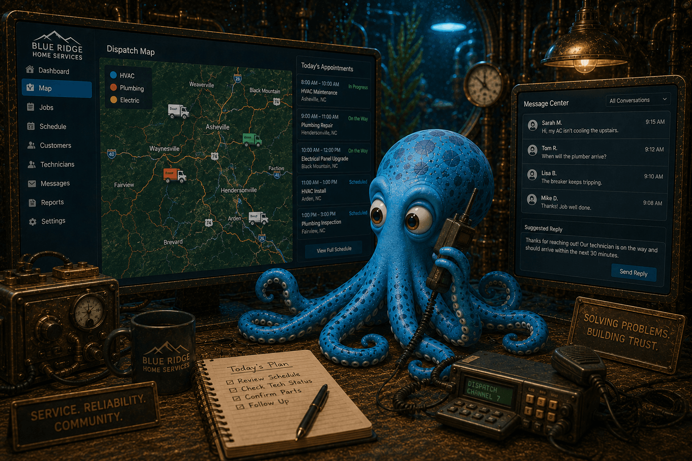The height and width of the screenshot is (461, 692).
Task: Click the Technicians person icon
Action: (32, 164)
